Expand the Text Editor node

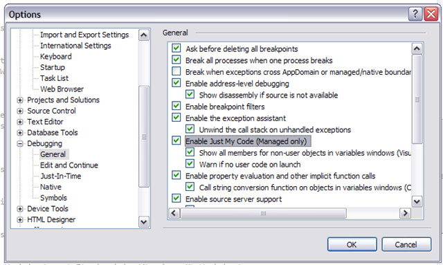click(x=20, y=122)
